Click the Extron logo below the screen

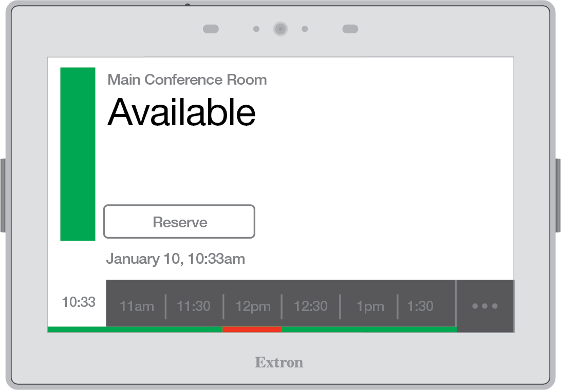(x=279, y=363)
